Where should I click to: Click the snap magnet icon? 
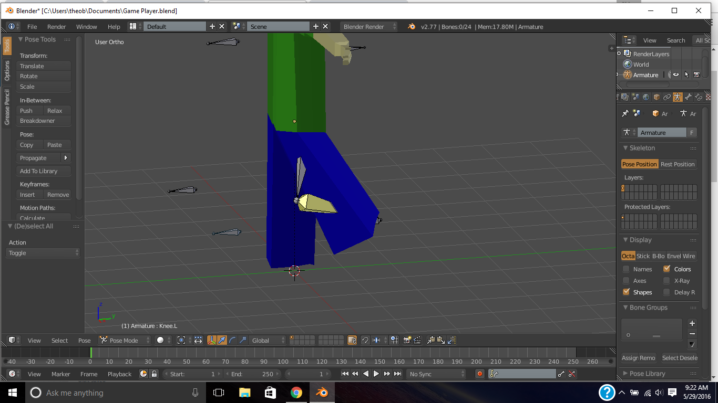pyautogui.click(x=365, y=340)
